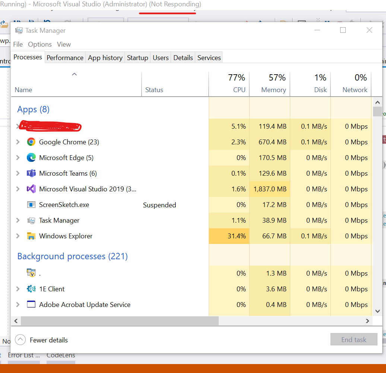This screenshot has width=386, height=373.
Task: Switch to the Services tab
Action: [x=209, y=58]
